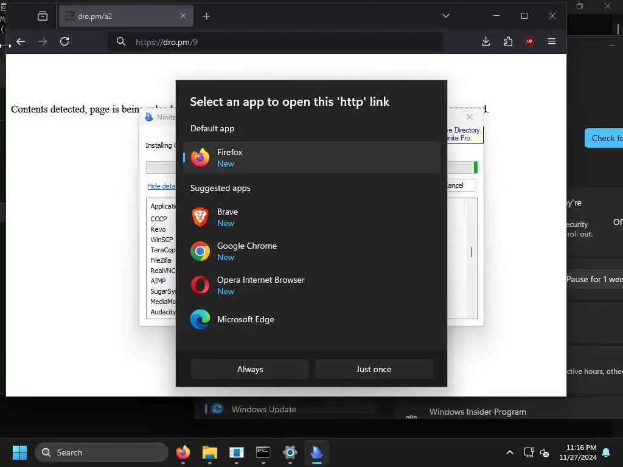
Task: Choose Brave from suggested apps
Action: [311, 217]
